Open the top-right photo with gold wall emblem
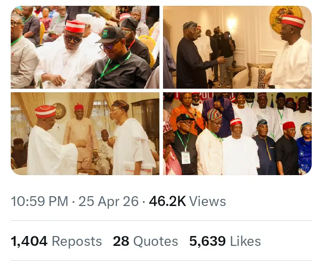This screenshot has width=322, height=262. click(237, 47)
